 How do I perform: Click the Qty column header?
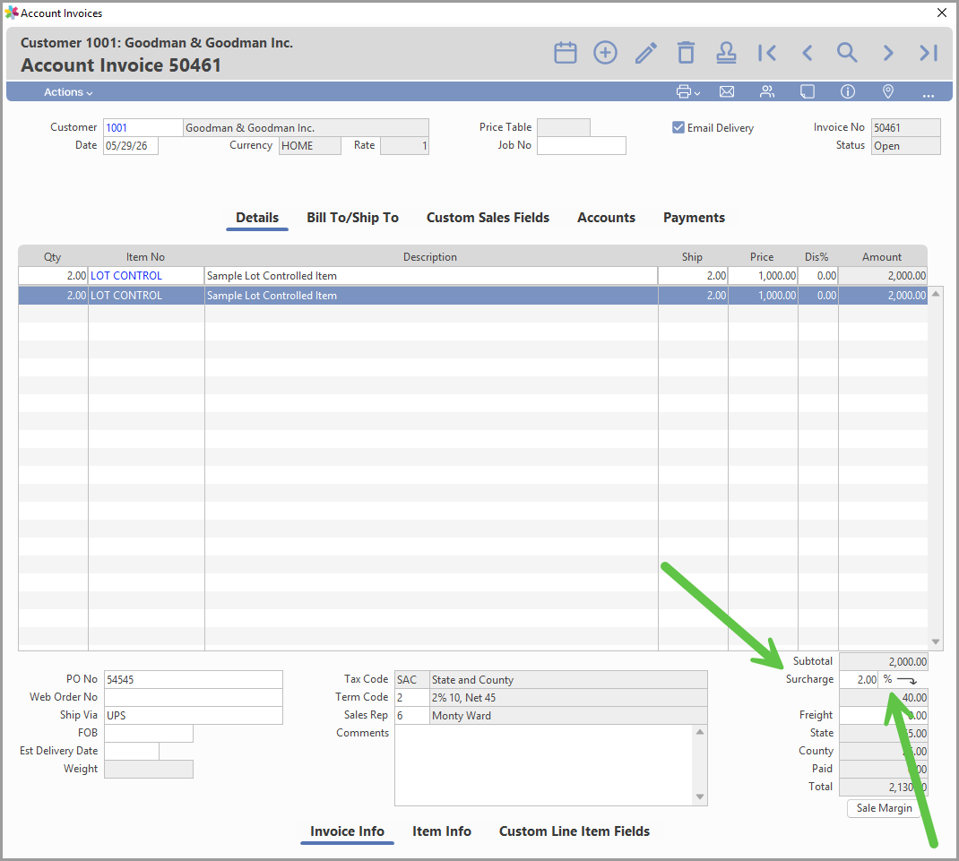pos(53,257)
